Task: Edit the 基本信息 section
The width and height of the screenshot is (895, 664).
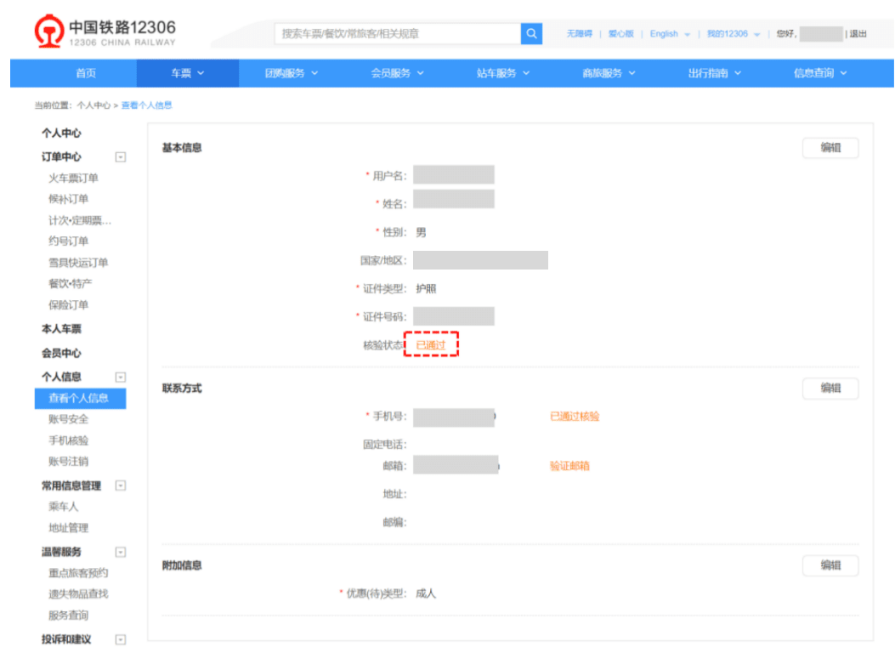Action: [830, 148]
